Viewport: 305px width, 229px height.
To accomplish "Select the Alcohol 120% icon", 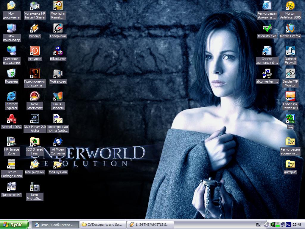I will point(11,119).
